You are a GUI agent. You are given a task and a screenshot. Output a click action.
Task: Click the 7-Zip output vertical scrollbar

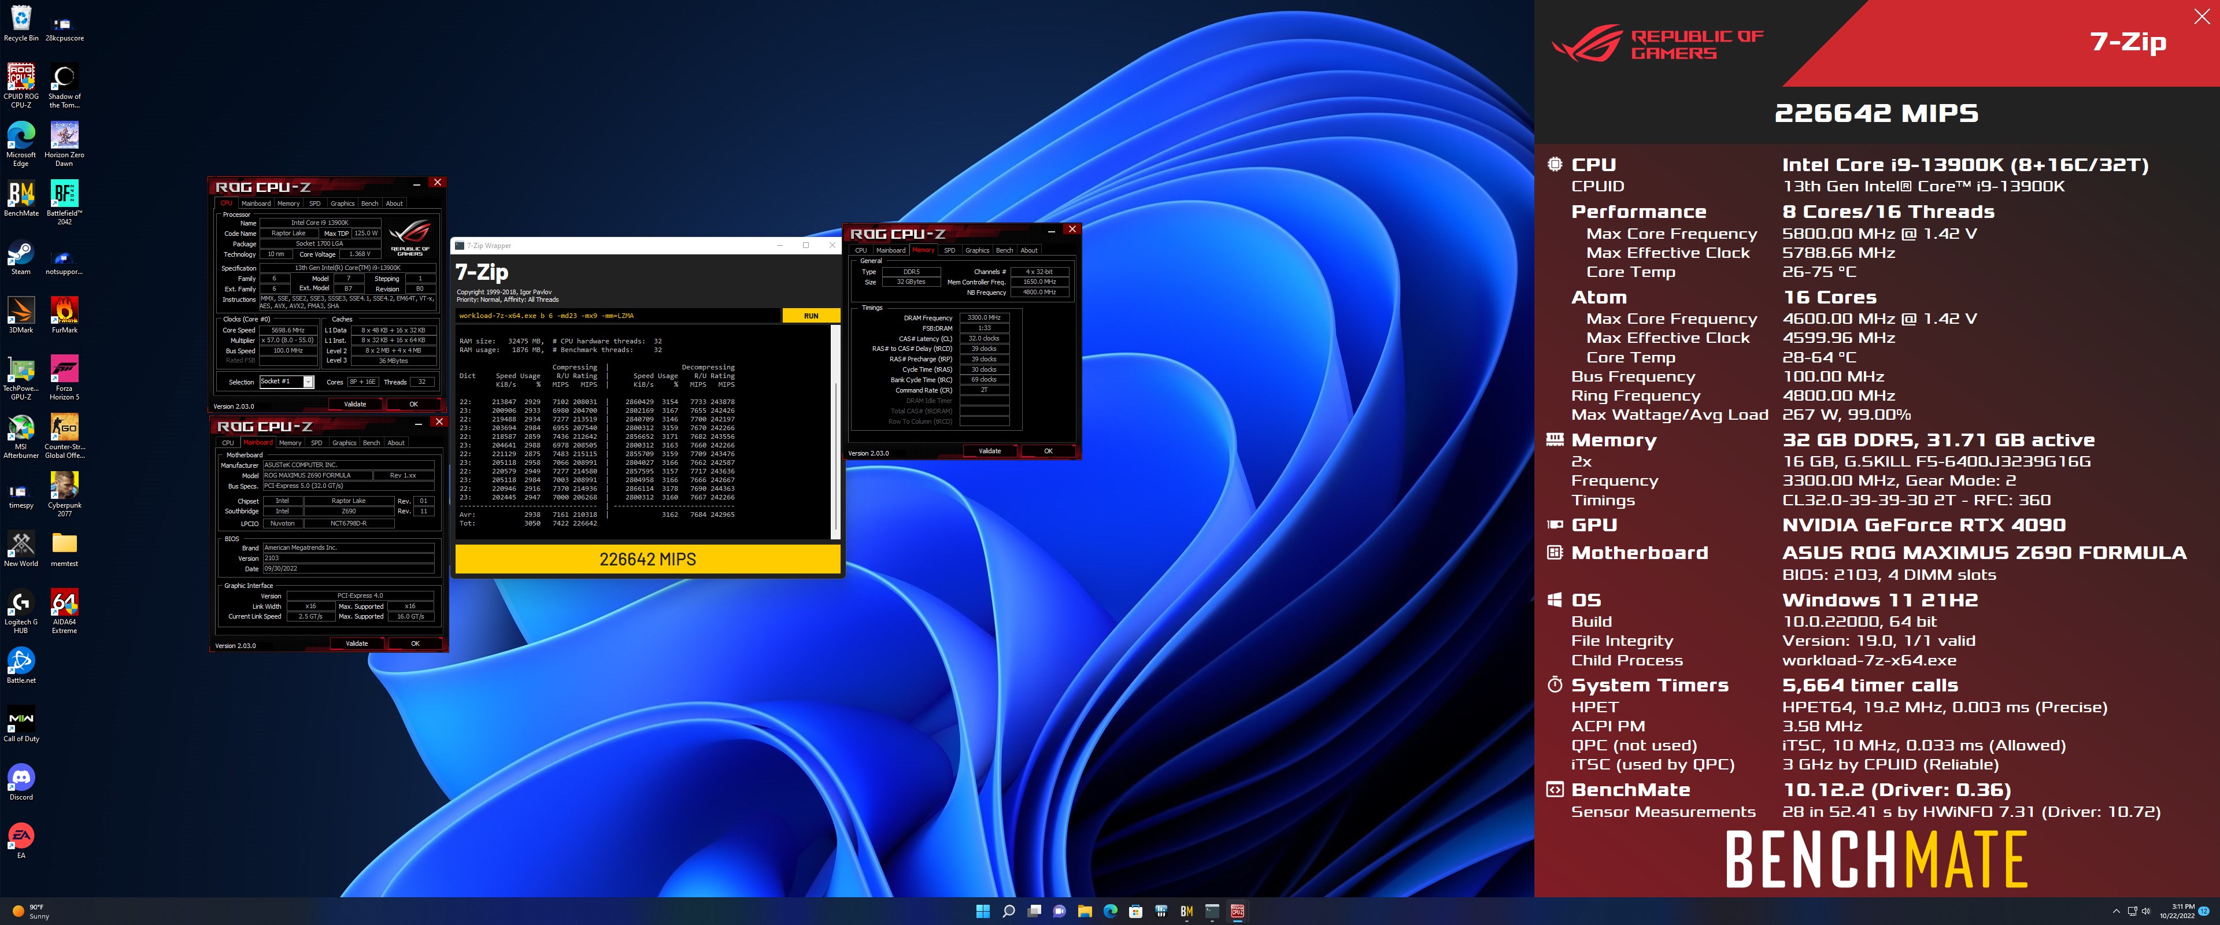click(x=835, y=431)
